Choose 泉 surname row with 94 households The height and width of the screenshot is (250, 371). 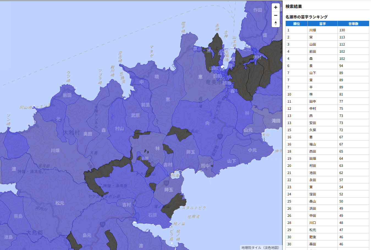pyautogui.click(x=311, y=66)
